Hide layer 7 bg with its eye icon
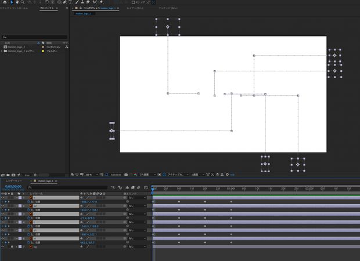The width and height of the screenshot is (360, 261). 2,246
